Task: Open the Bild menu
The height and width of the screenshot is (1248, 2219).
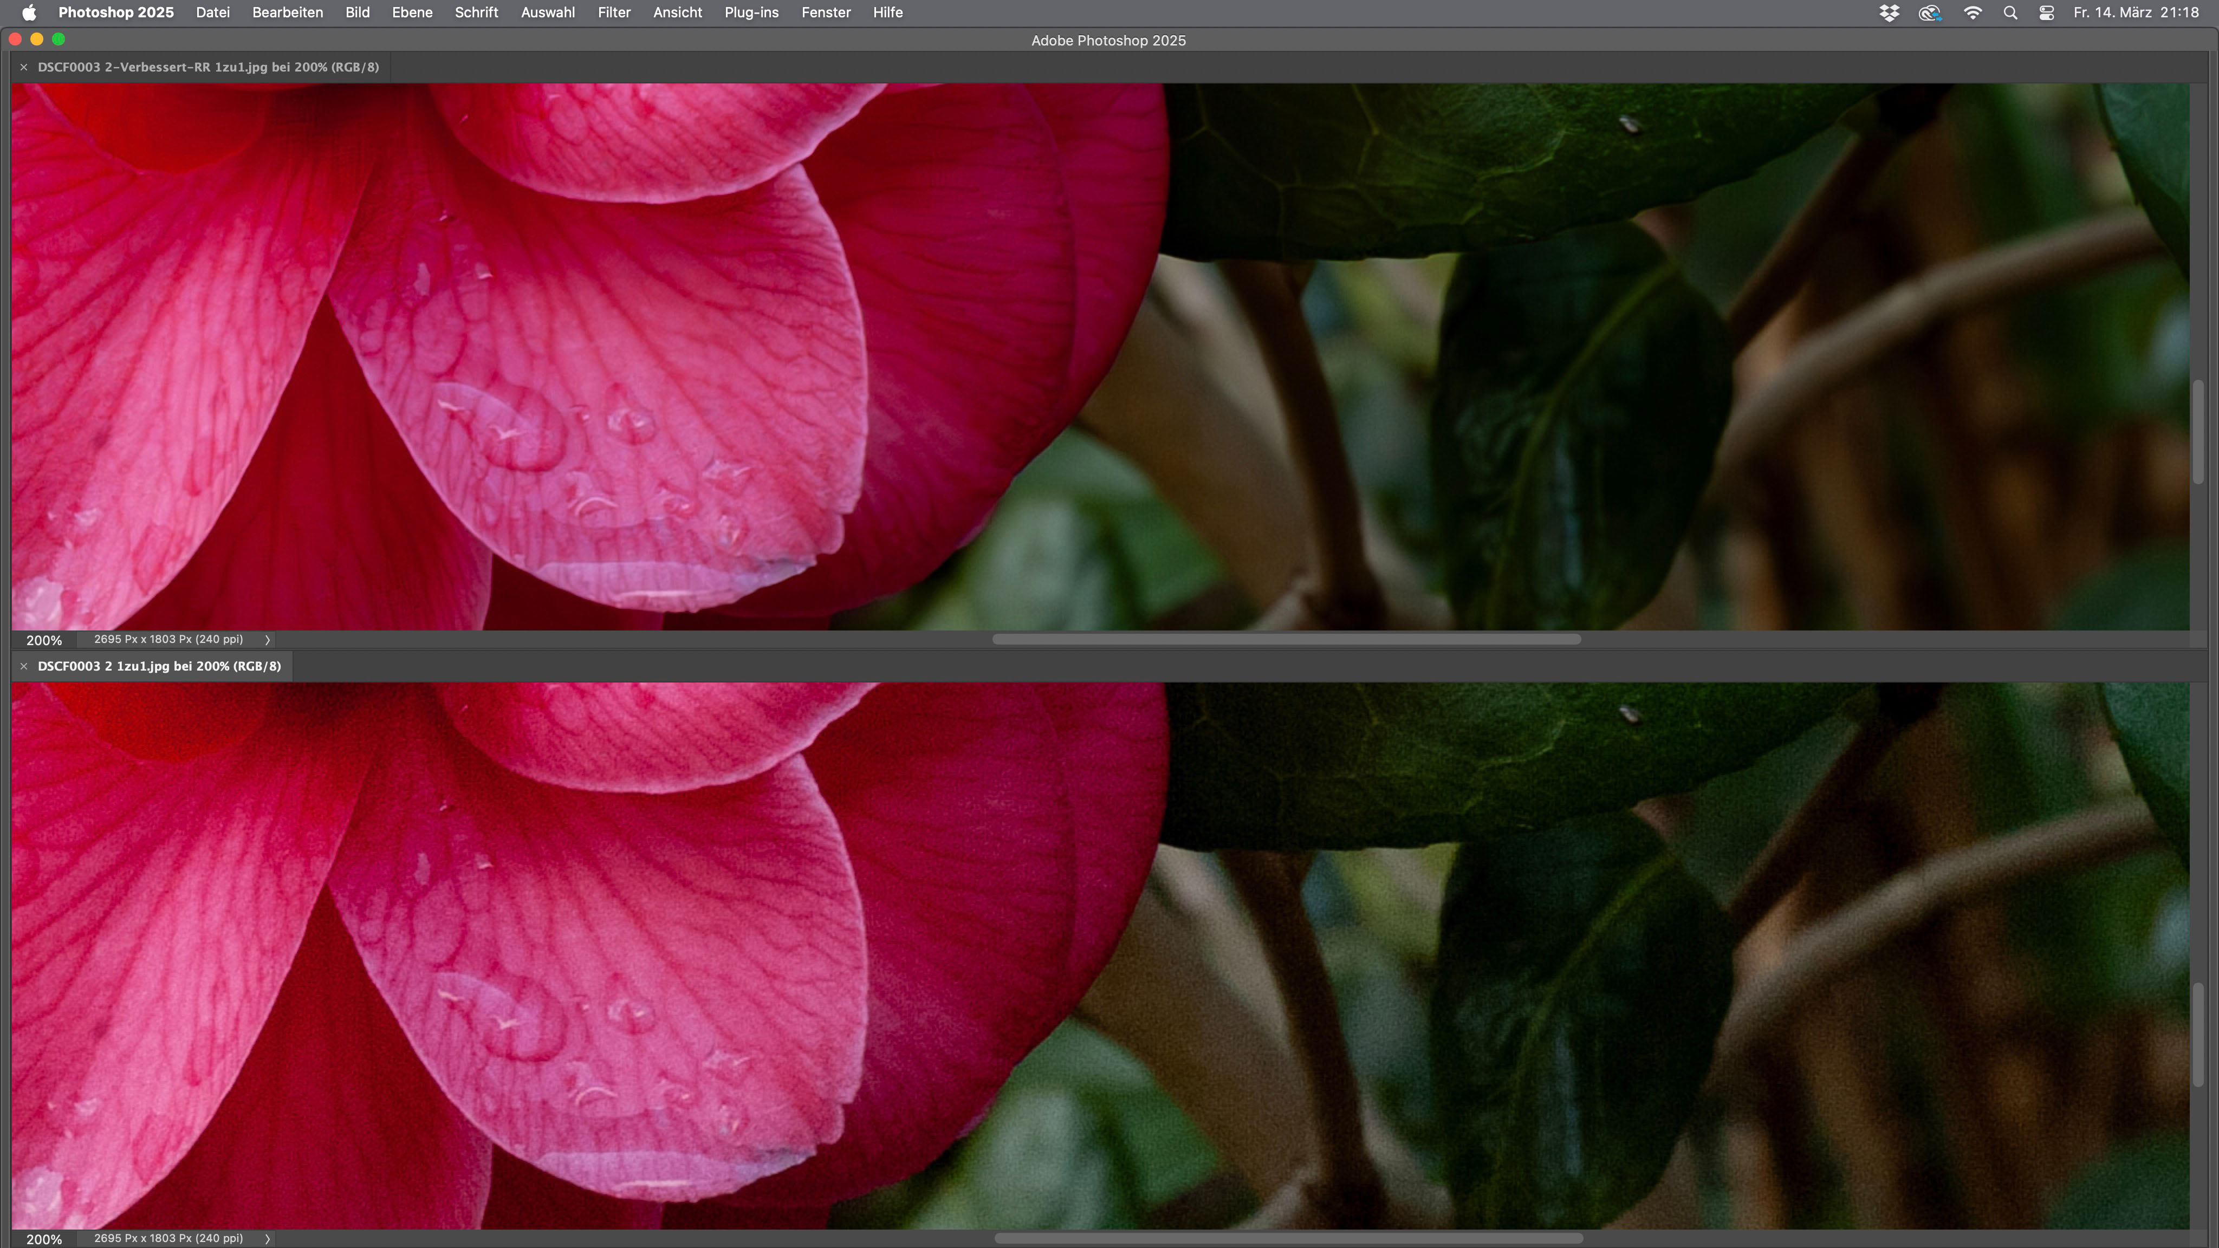Action: coord(358,12)
